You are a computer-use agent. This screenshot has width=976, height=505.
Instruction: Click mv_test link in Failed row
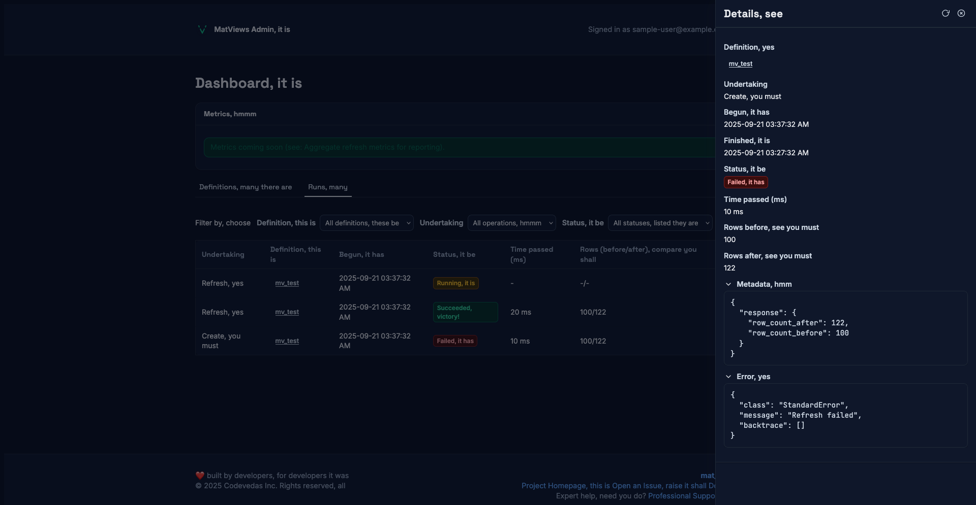point(287,341)
